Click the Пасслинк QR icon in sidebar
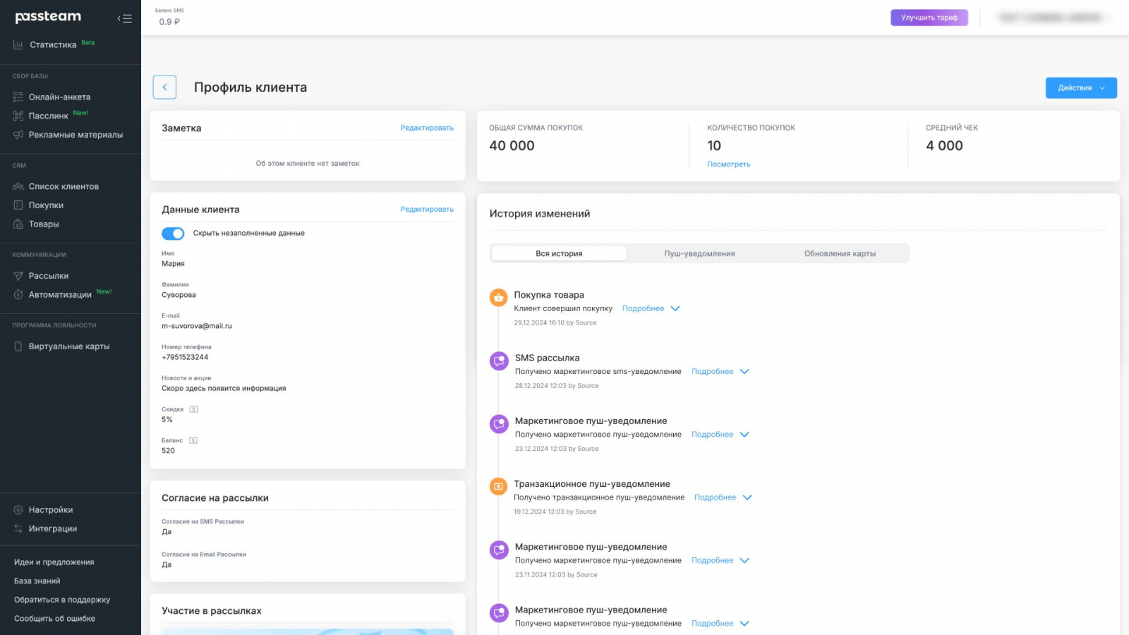This screenshot has width=1129, height=635. 18,116
